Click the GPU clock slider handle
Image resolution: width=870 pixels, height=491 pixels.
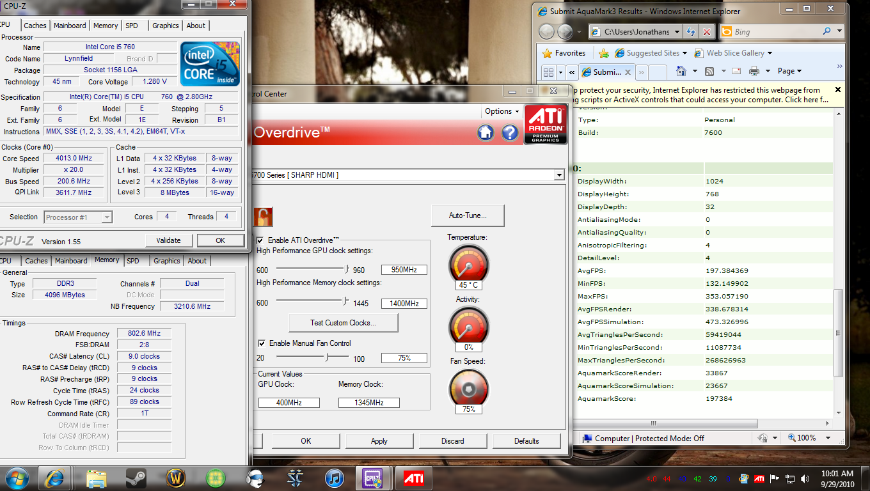tap(346, 269)
